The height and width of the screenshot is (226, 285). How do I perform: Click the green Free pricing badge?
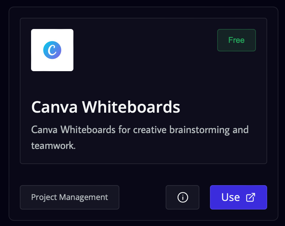pos(236,40)
